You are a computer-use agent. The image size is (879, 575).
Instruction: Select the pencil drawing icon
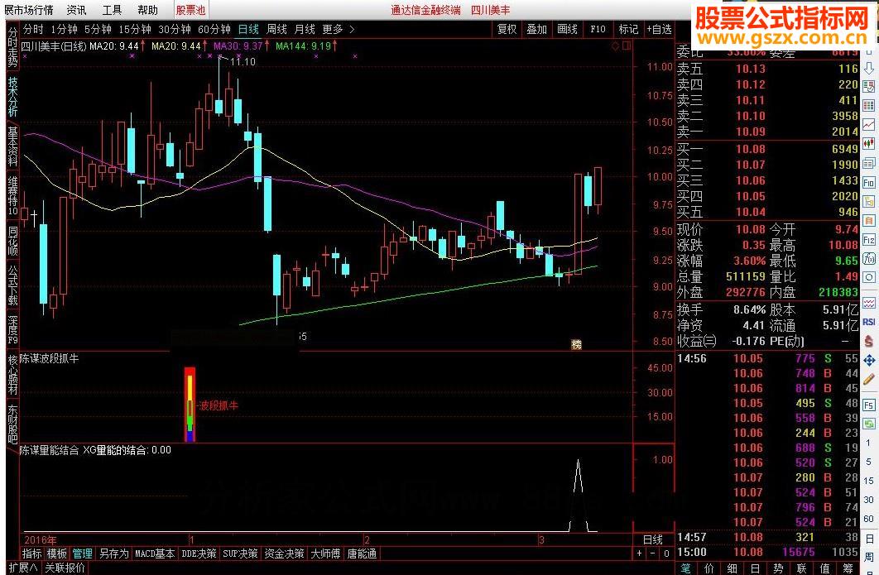point(868,380)
